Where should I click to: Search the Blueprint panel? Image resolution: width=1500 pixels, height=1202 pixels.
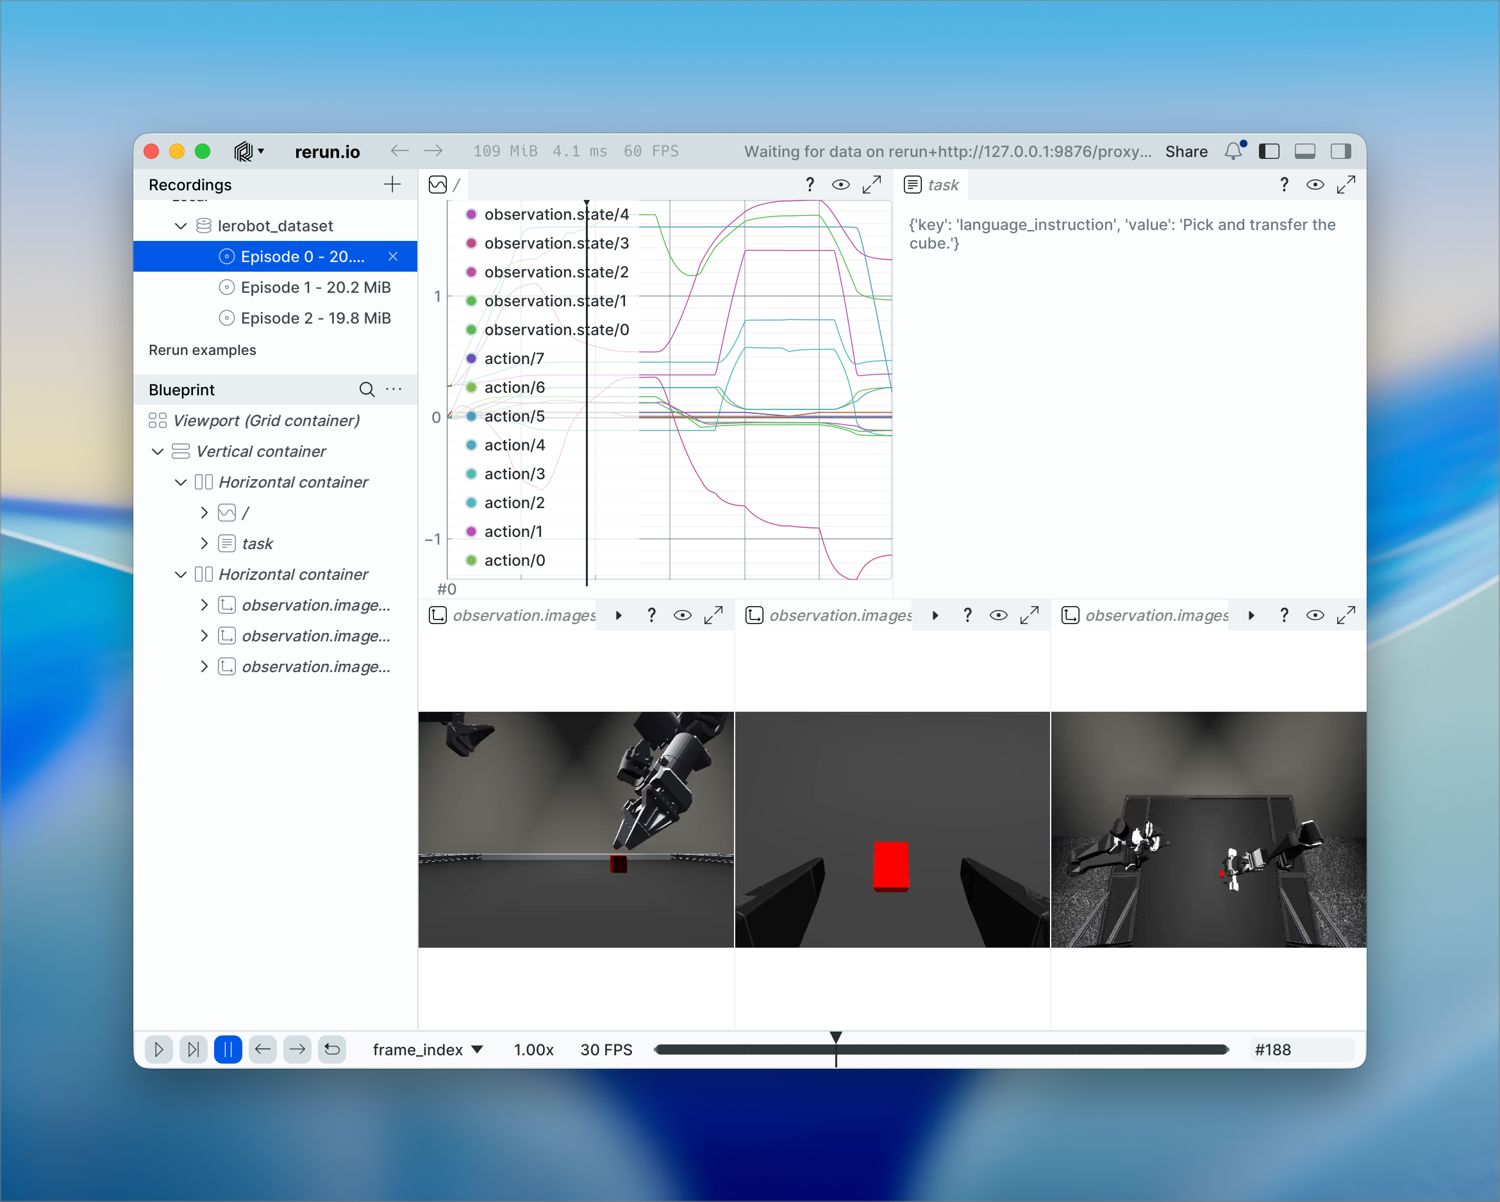(367, 390)
